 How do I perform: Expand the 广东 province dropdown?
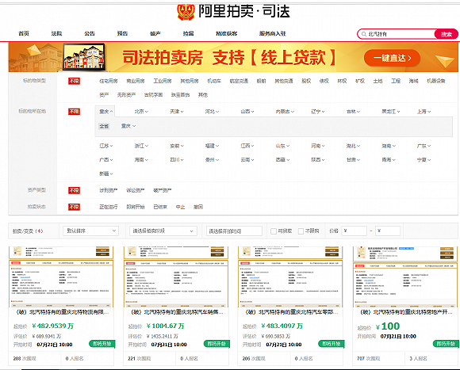424,146
